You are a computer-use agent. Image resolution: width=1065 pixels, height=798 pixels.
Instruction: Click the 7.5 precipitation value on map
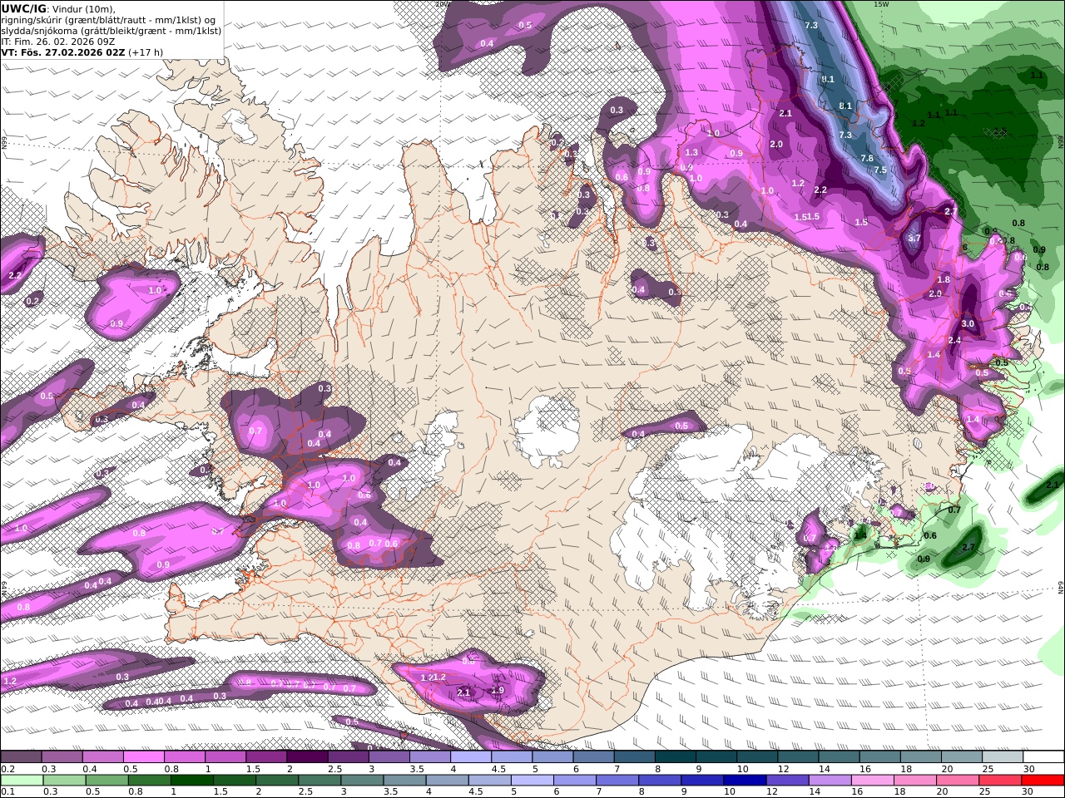(x=879, y=170)
